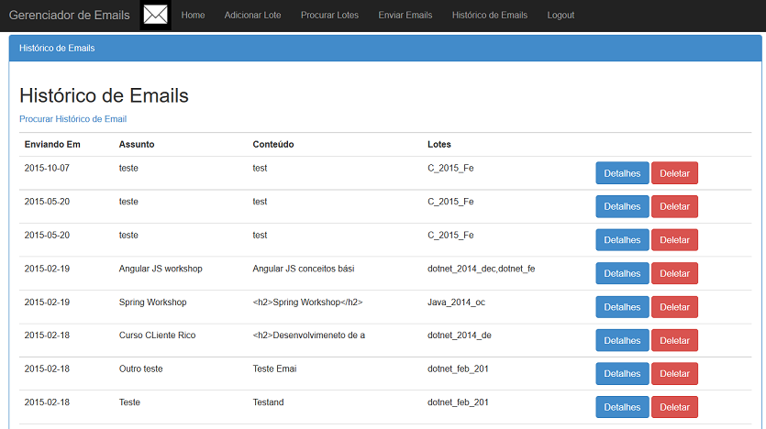Go to Adicionar Lote page
The height and width of the screenshot is (429, 766).
[252, 16]
